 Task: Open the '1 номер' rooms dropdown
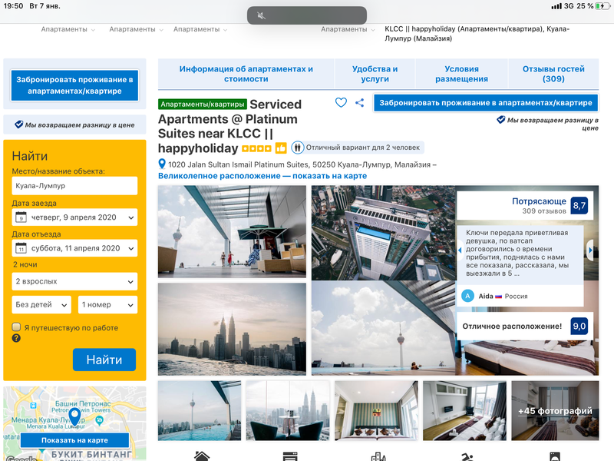point(107,305)
